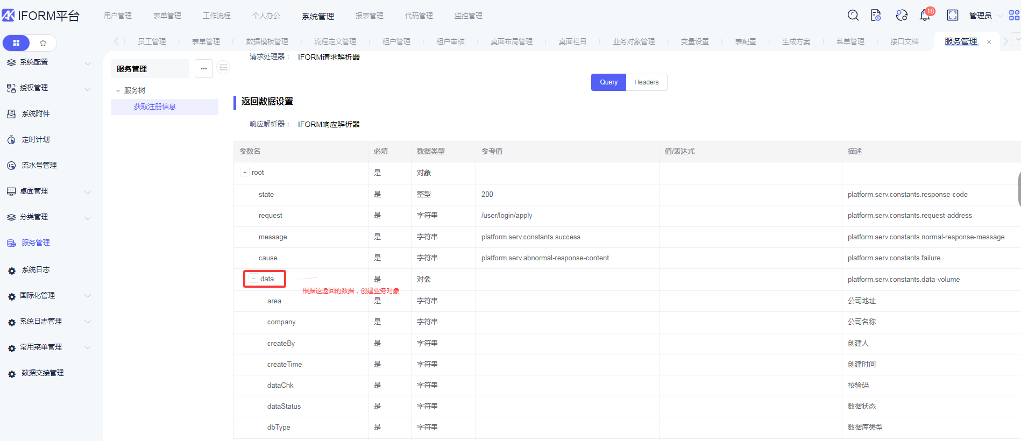Open the notification bell with 18 badge
This screenshot has height=441, width=1021.
pyautogui.click(x=925, y=15)
